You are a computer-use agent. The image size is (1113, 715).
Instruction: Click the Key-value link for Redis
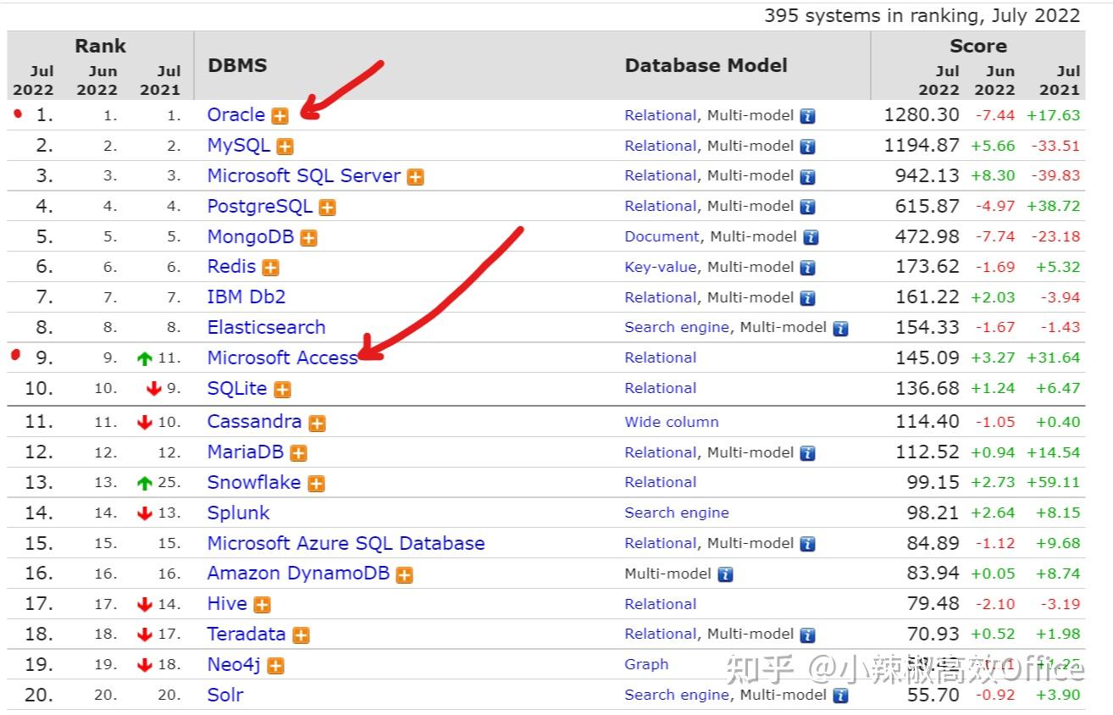click(661, 267)
